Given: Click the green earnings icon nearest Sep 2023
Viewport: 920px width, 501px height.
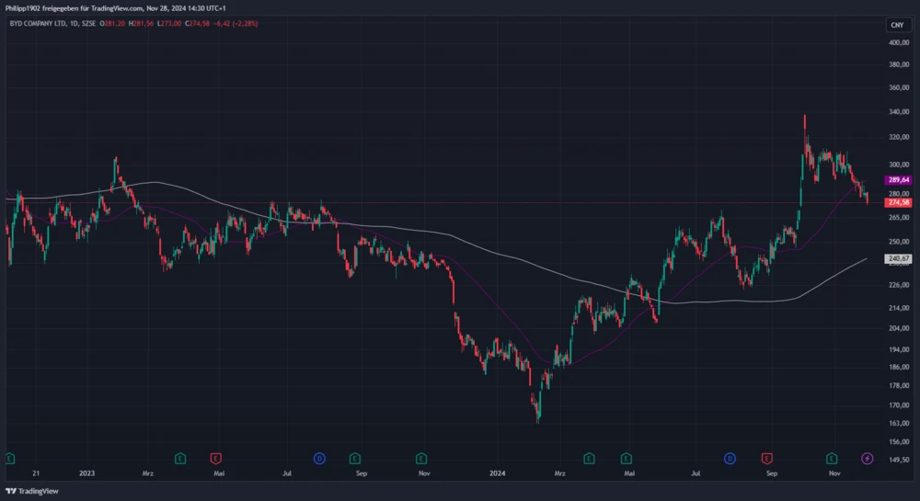Looking at the screenshot, I should (353, 458).
